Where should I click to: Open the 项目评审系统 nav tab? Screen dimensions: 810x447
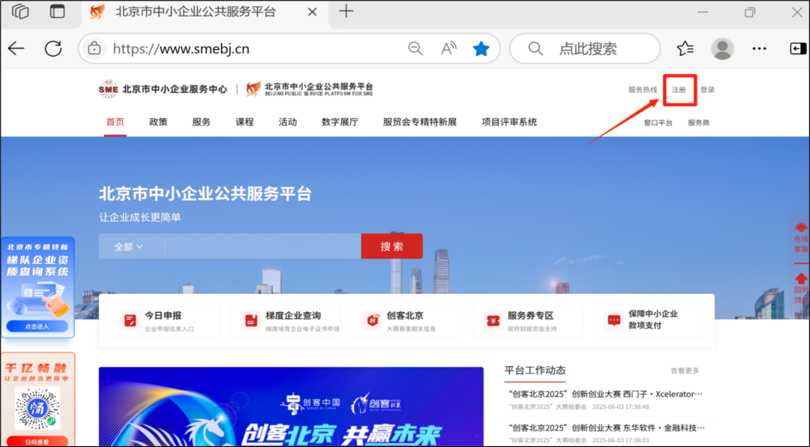[x=509, y=122]
